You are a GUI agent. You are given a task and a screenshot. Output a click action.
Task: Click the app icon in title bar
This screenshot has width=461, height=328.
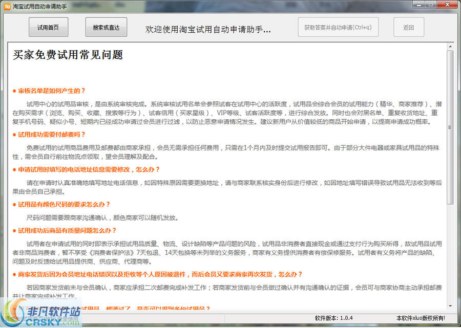coord(7,6)
